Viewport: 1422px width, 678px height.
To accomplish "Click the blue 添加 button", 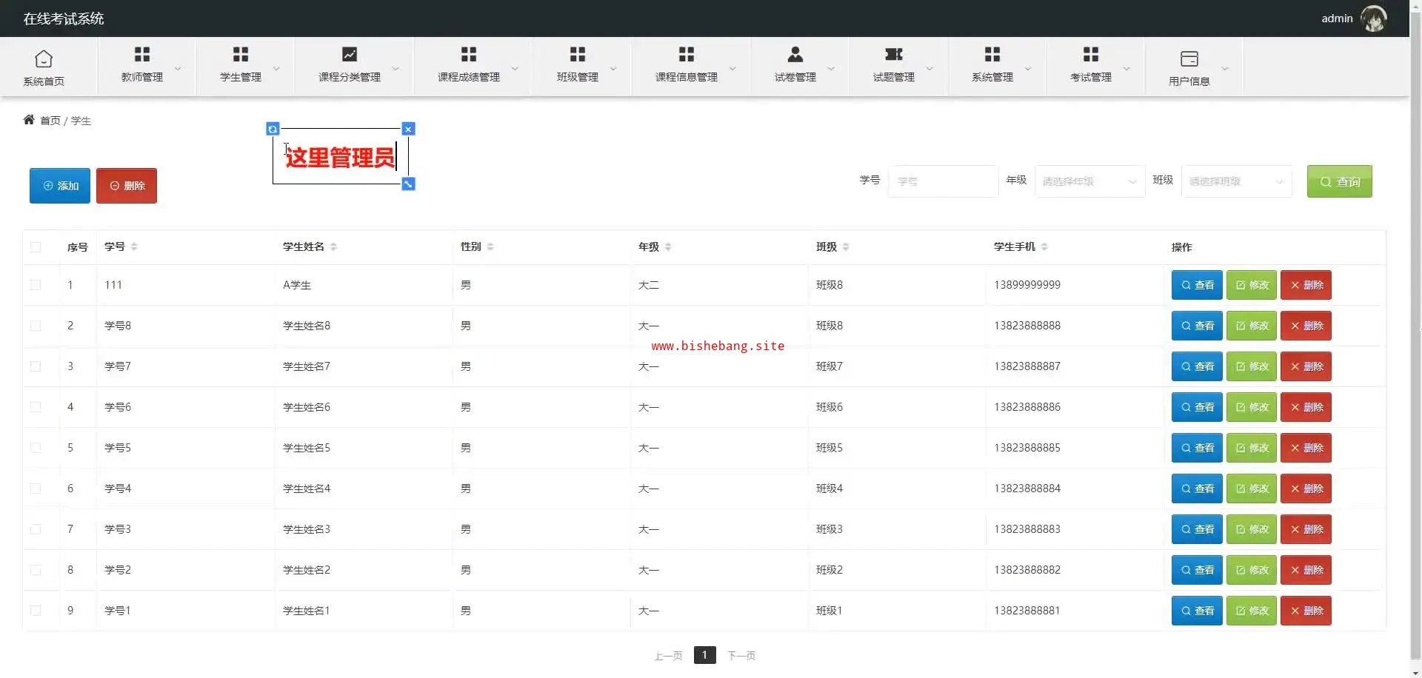I will click(x=60, y=186).
